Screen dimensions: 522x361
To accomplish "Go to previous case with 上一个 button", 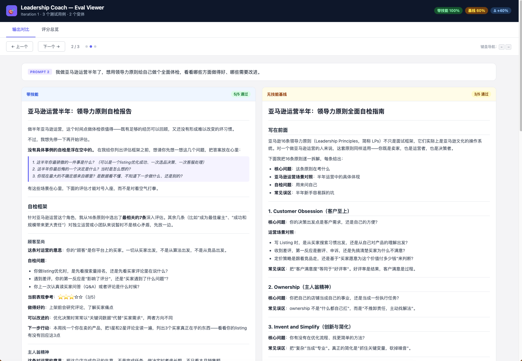I will [20, 47].
